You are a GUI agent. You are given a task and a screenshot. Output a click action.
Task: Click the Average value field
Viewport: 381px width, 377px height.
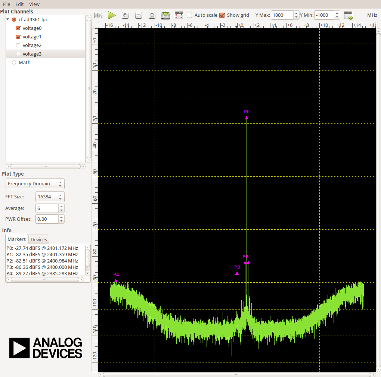[47, 208]
